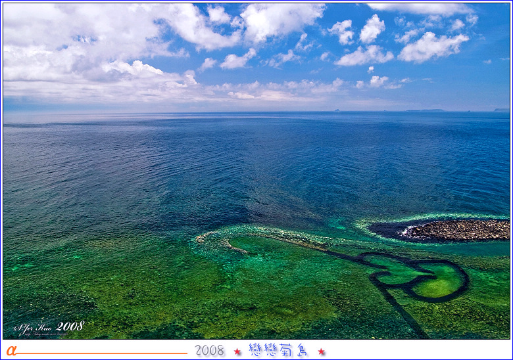Click the straight stone tail below heart weir

[403, 314]
